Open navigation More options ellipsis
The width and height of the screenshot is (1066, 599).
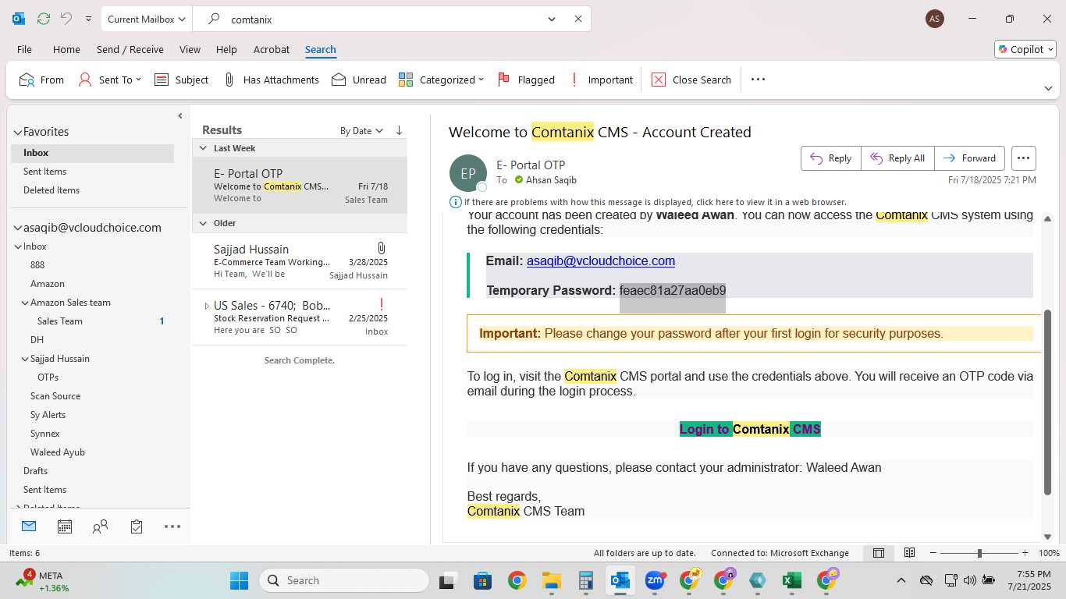[x=172, y=526]
